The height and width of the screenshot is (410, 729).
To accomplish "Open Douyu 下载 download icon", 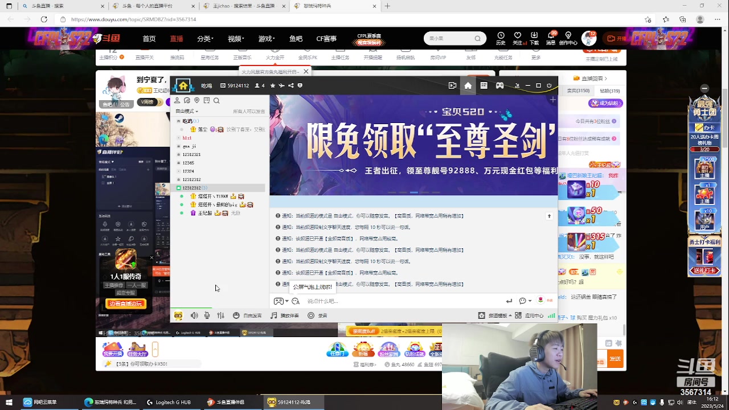I will click(534, 39).
